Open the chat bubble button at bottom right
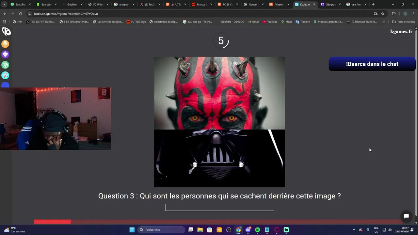 (x=406, y=216)
